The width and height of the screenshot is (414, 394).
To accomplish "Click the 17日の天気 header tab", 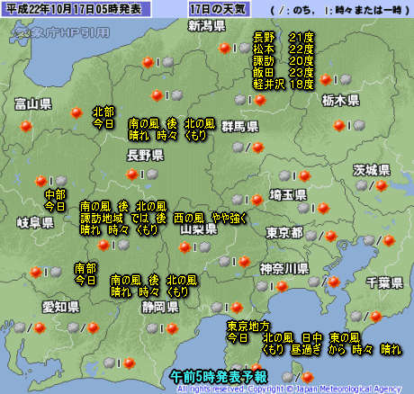I will (219, 9).
